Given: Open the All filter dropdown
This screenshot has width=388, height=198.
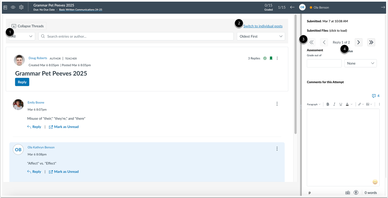Looking at the screenshot, I should pyautogui.click(x=22, y=36).
